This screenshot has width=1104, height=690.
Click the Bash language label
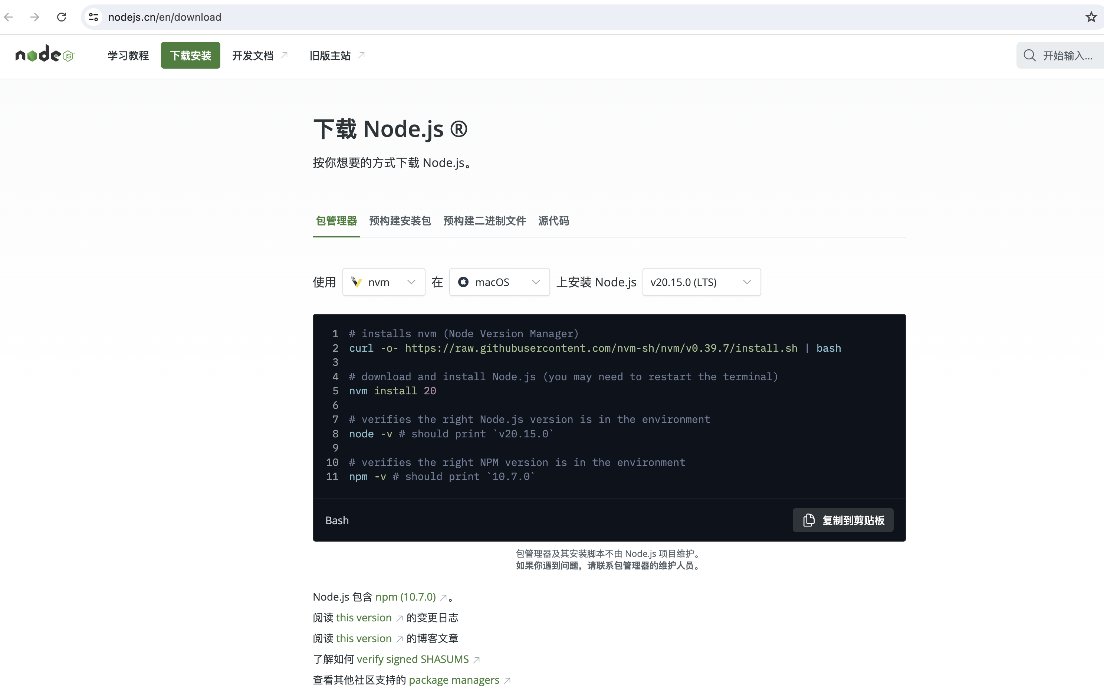pos(337,520)
